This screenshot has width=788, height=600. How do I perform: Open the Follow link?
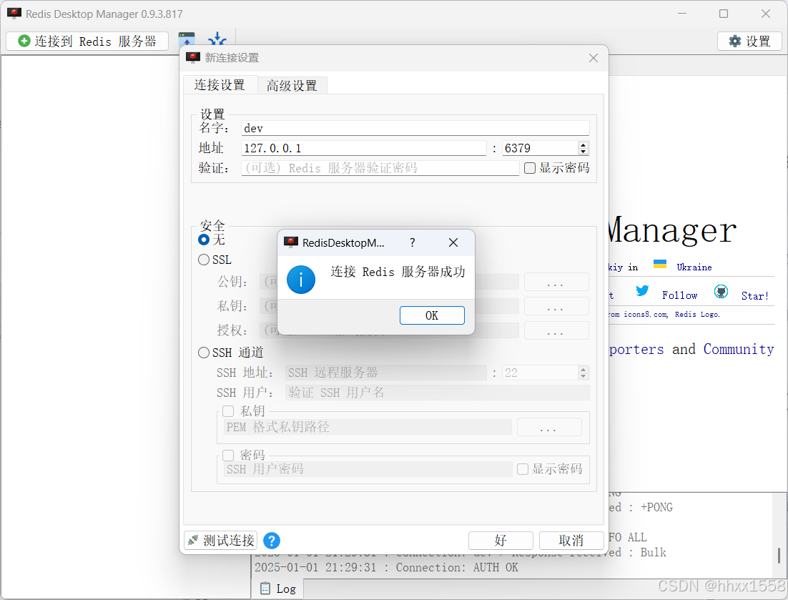[x=679, y=295]
